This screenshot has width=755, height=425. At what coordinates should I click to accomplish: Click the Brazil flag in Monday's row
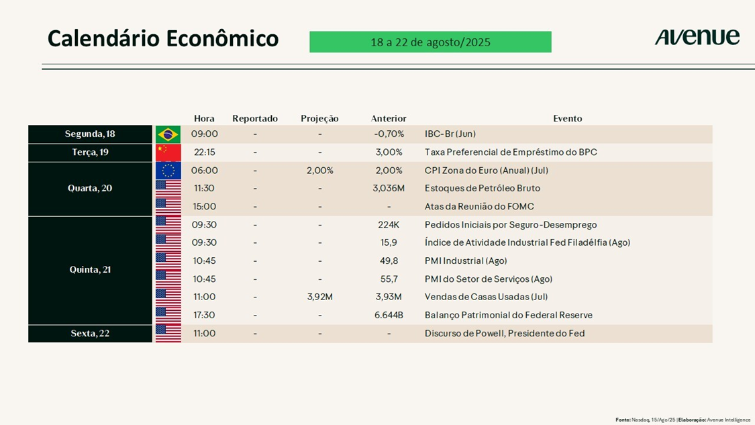tap(168, 134)
